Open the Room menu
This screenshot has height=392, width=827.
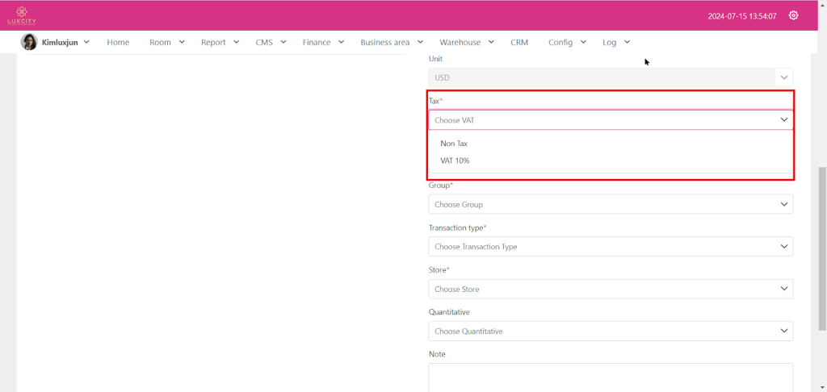pyautogui.click(x=167, y=42)
